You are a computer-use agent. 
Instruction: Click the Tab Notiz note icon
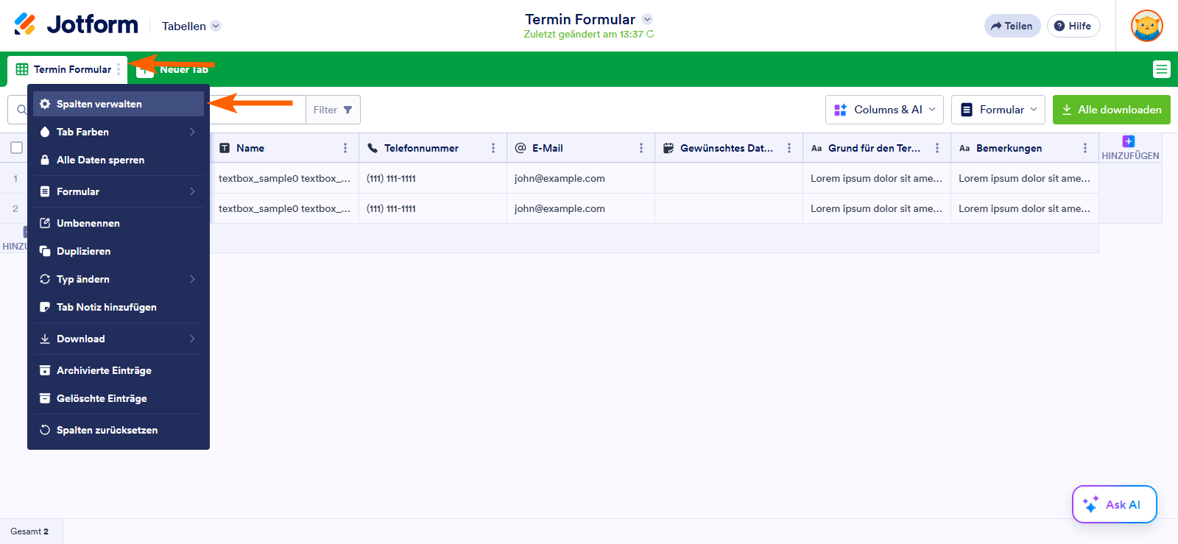coord(45,307)
